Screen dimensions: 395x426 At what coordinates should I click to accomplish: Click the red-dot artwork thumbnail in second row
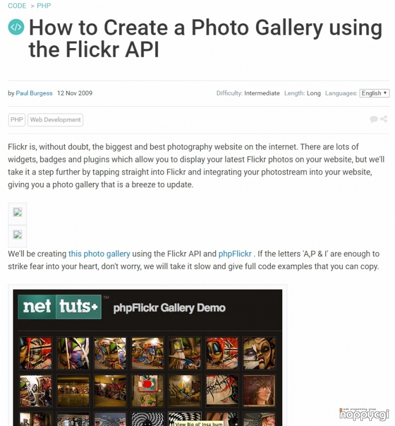(x=148, y=391)
